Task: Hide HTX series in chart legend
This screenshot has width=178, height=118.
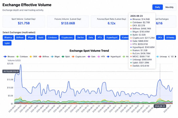Action: point(101,57)
